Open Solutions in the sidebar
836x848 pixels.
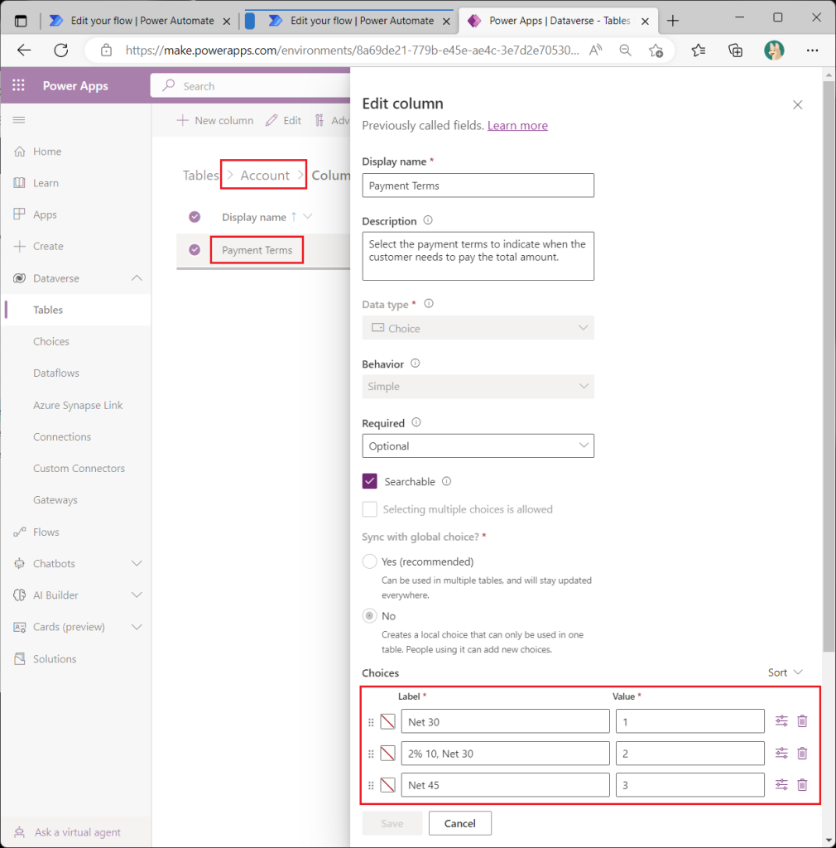(x=55, y=658)
